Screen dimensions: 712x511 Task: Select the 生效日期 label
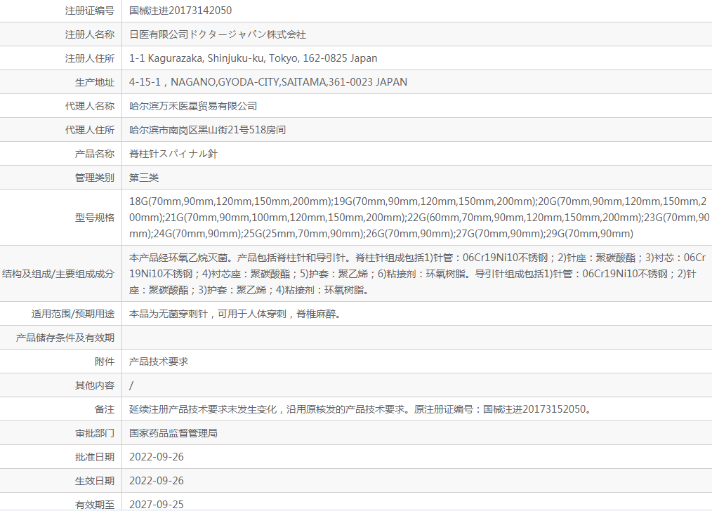point(95,481)
